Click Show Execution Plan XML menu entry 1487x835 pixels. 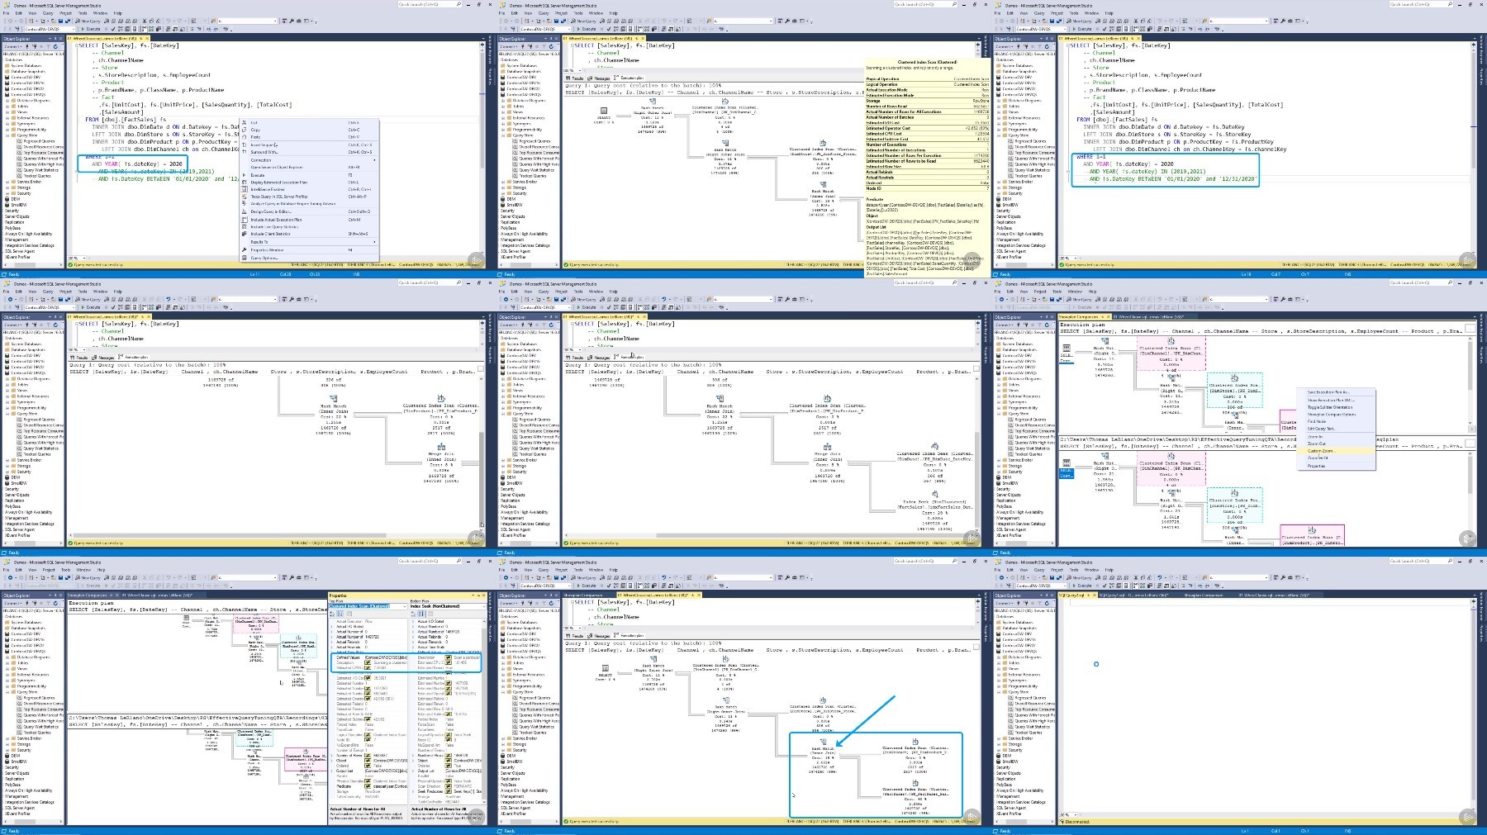pos(1331,400)
